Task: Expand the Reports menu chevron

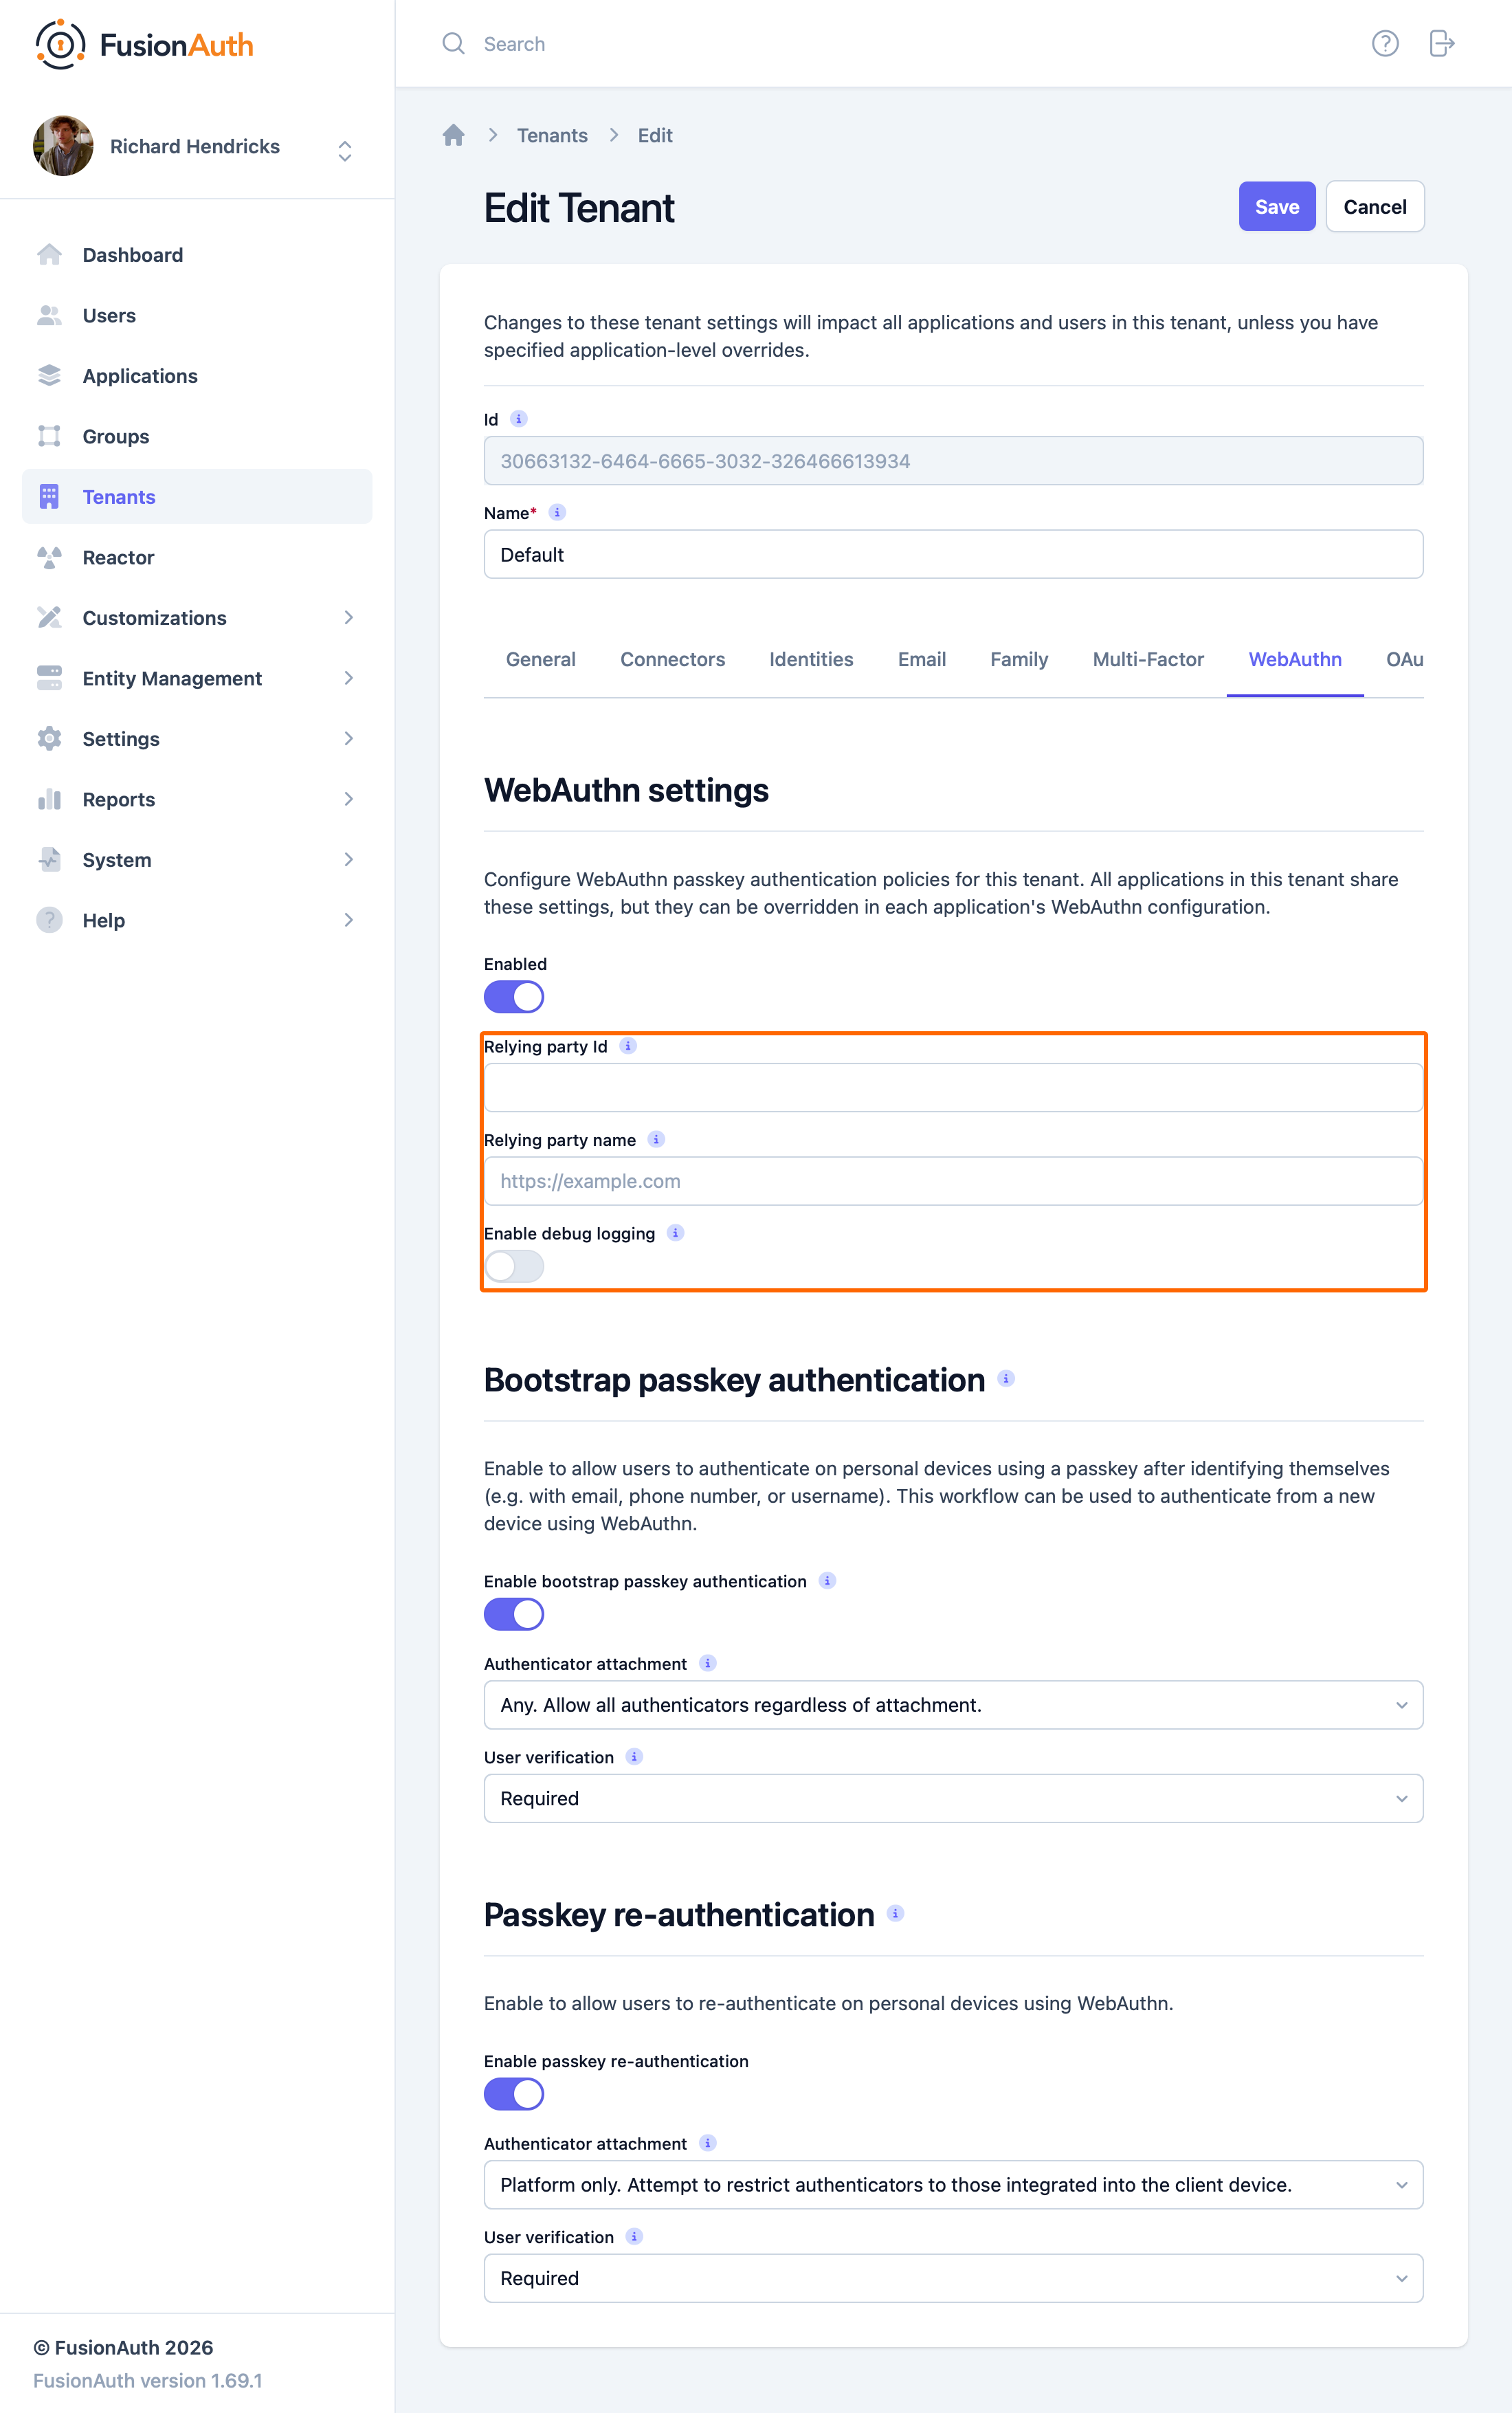Action: click(348, 799)
